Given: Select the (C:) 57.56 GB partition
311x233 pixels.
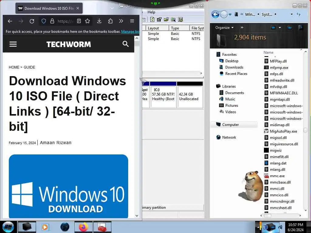Looking at the screenshot, I should (x=163, y=95).
